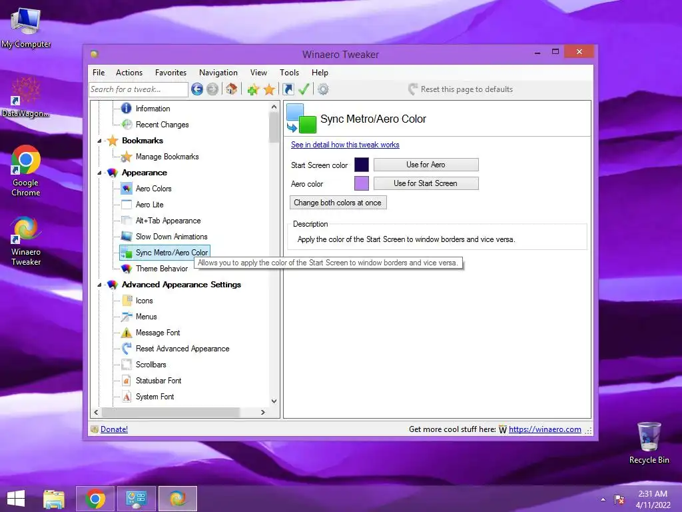
Task: Click the Slow Down Animations icon
Action: pos(127,237)
